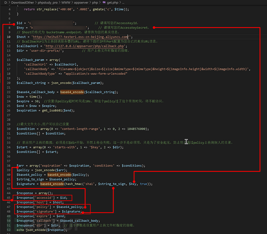Follow the 127.0.0.1 callback.php URL

coord(86,46)
